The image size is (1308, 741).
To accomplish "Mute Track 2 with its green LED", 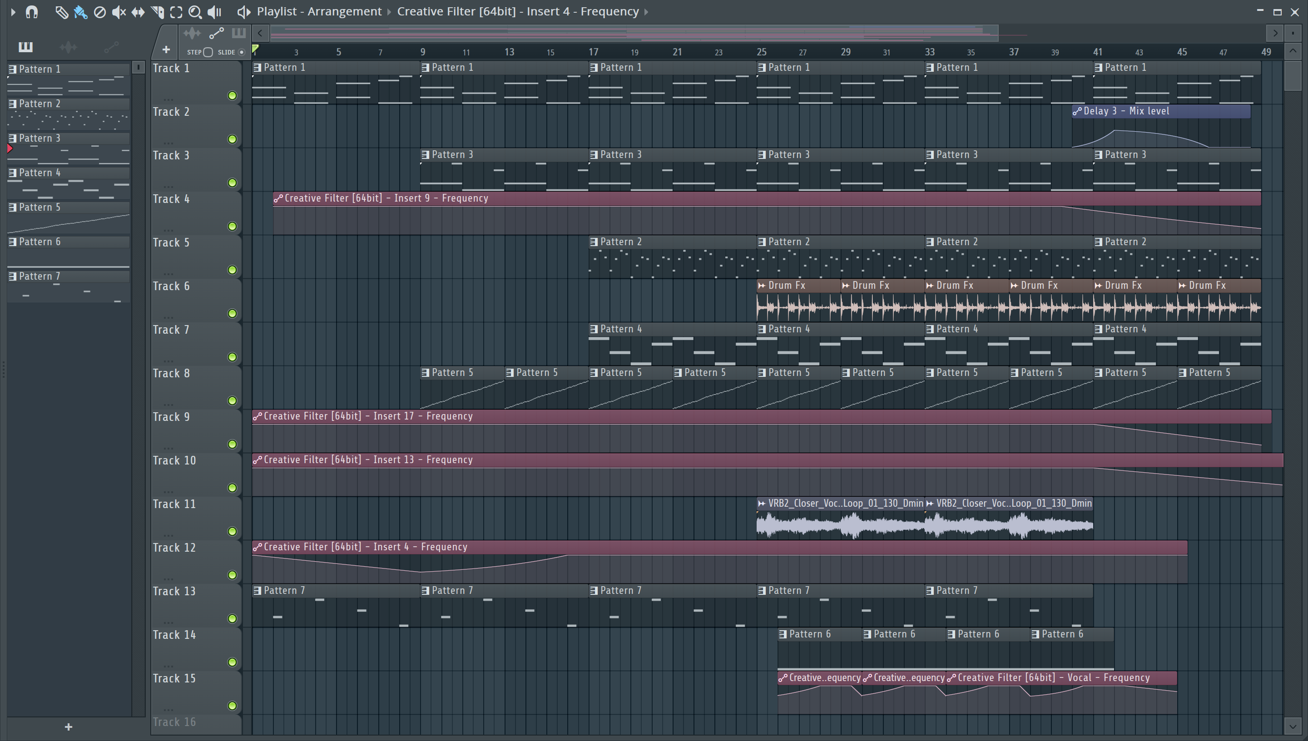I will tap(232, 139).
